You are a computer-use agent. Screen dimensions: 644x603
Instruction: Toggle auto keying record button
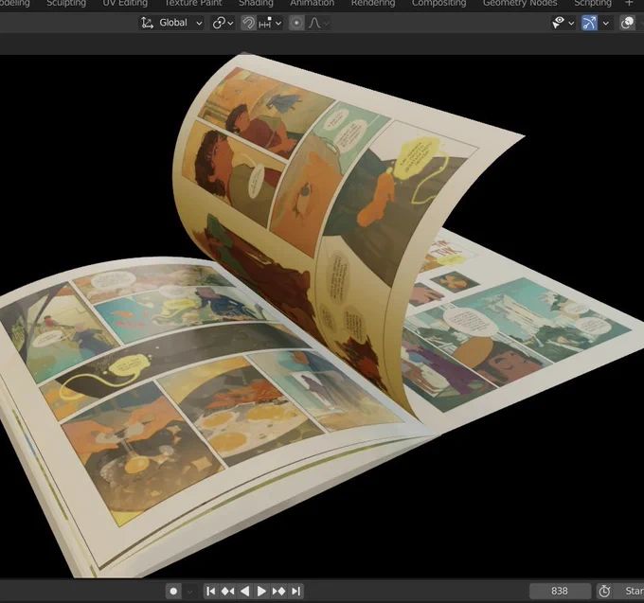(x=173, y=591)
